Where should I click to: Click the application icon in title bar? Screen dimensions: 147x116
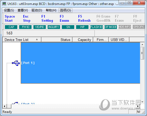pyautogui.click(x=4, y=4)
